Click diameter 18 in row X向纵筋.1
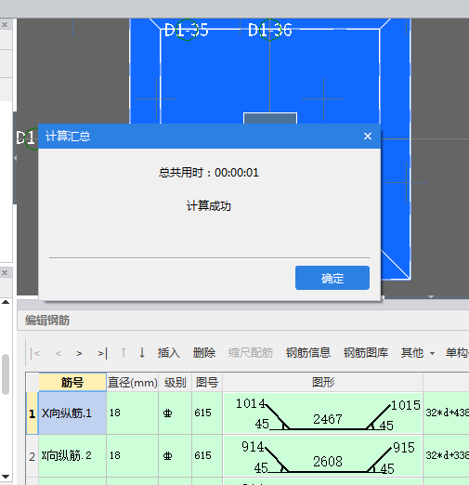The width and height of the screenshot is (469, 485). [133, 413]
